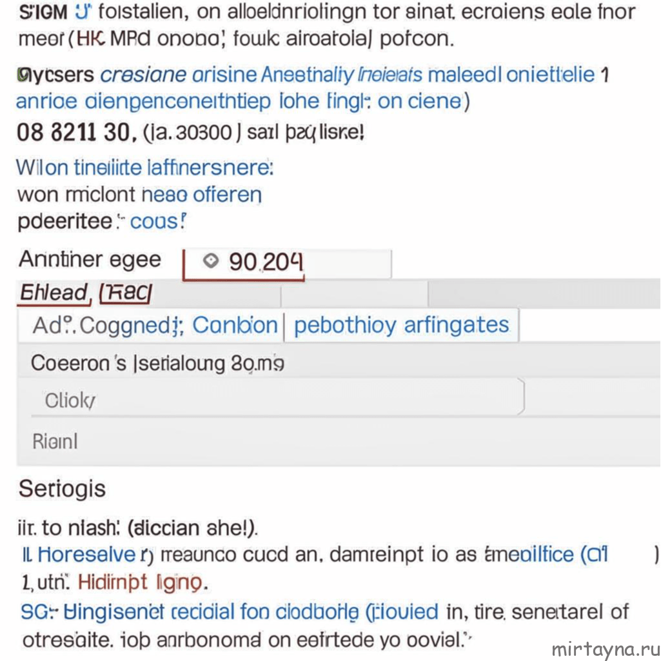Click the neao offeren link
This screenshot has height=661, width=661.
(x=201, y=195)
